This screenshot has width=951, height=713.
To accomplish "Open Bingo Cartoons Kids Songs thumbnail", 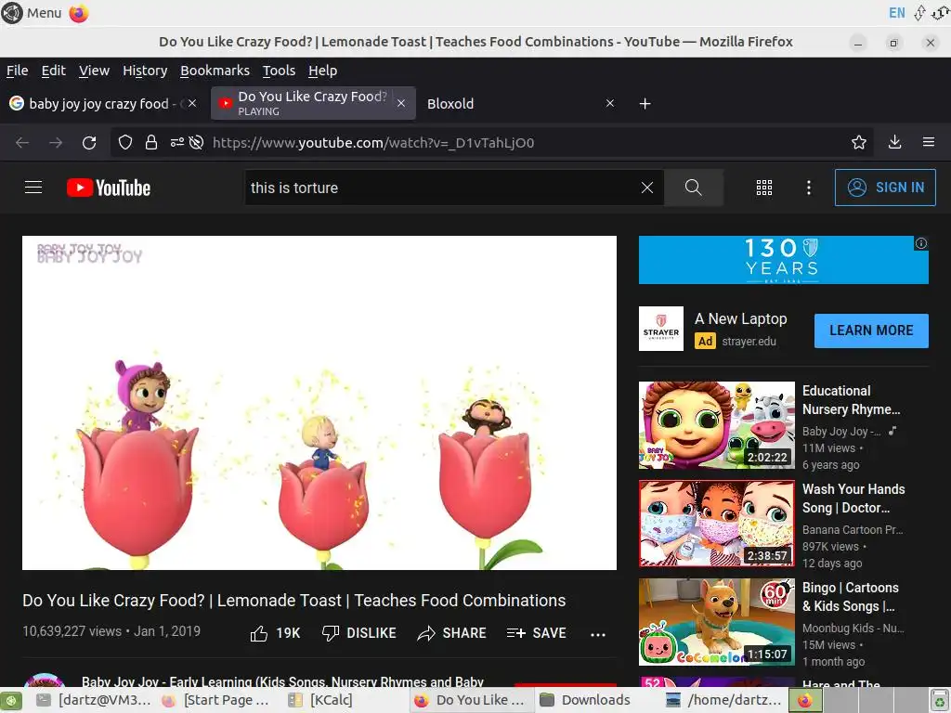I will pos(717,621).
